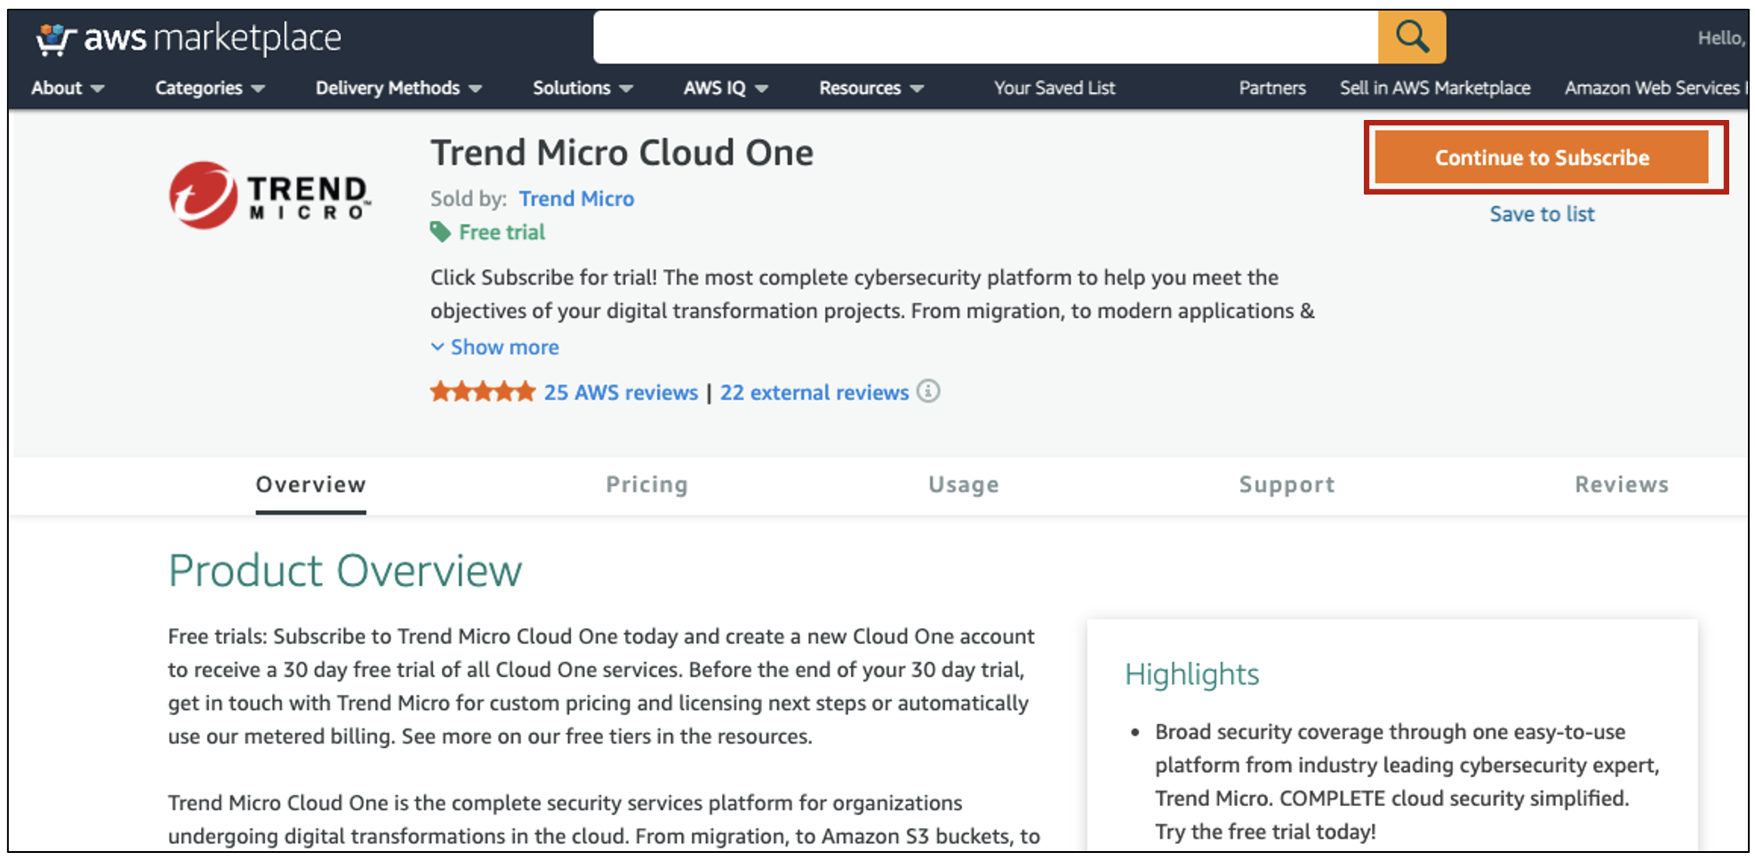The image size is (1755, 860).
Task: Open the Resources dropdown menu
Action: click(871, 88)
